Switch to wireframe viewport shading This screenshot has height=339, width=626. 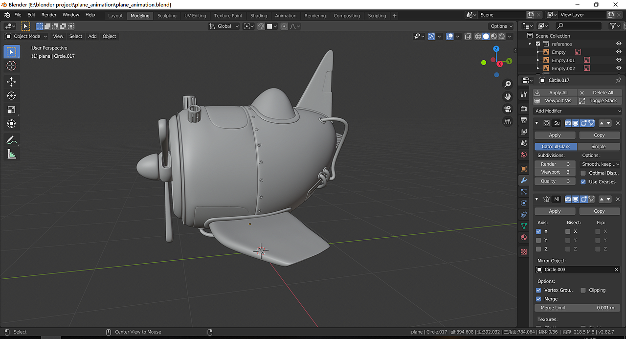coord(478,36)
